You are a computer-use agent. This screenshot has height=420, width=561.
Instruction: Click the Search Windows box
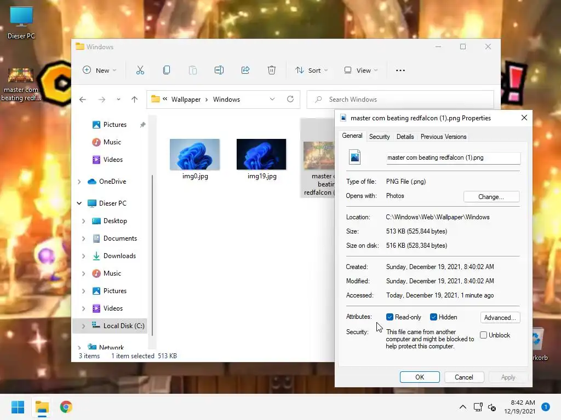pyautogui.click(x=400, y=100)
